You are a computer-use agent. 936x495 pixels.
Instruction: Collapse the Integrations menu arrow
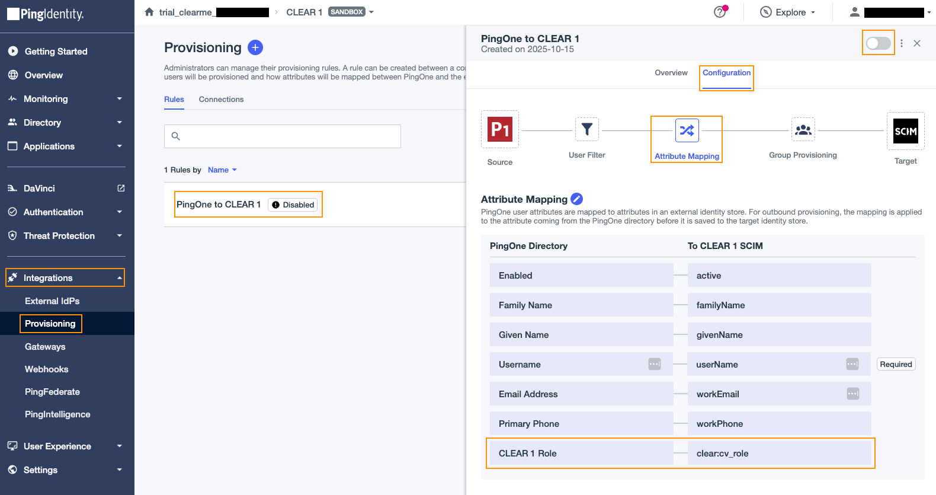pos(120,278)
